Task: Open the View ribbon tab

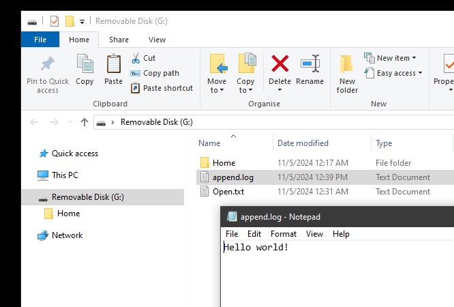Action: [157, 40]
